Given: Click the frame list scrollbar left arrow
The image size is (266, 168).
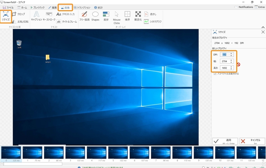Looking at the screenshot, I should [x=2, y=164].
